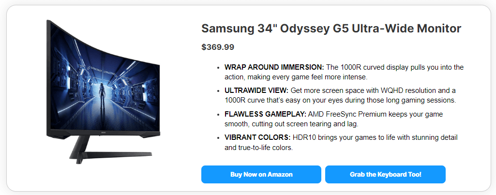Viewport: 496px width, 195px height.
Task: Click the WRAP AROUND IMMERSION heading
Action: coord(274,67)
